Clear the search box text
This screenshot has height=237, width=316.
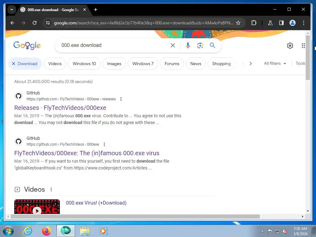tap(173, 45)
